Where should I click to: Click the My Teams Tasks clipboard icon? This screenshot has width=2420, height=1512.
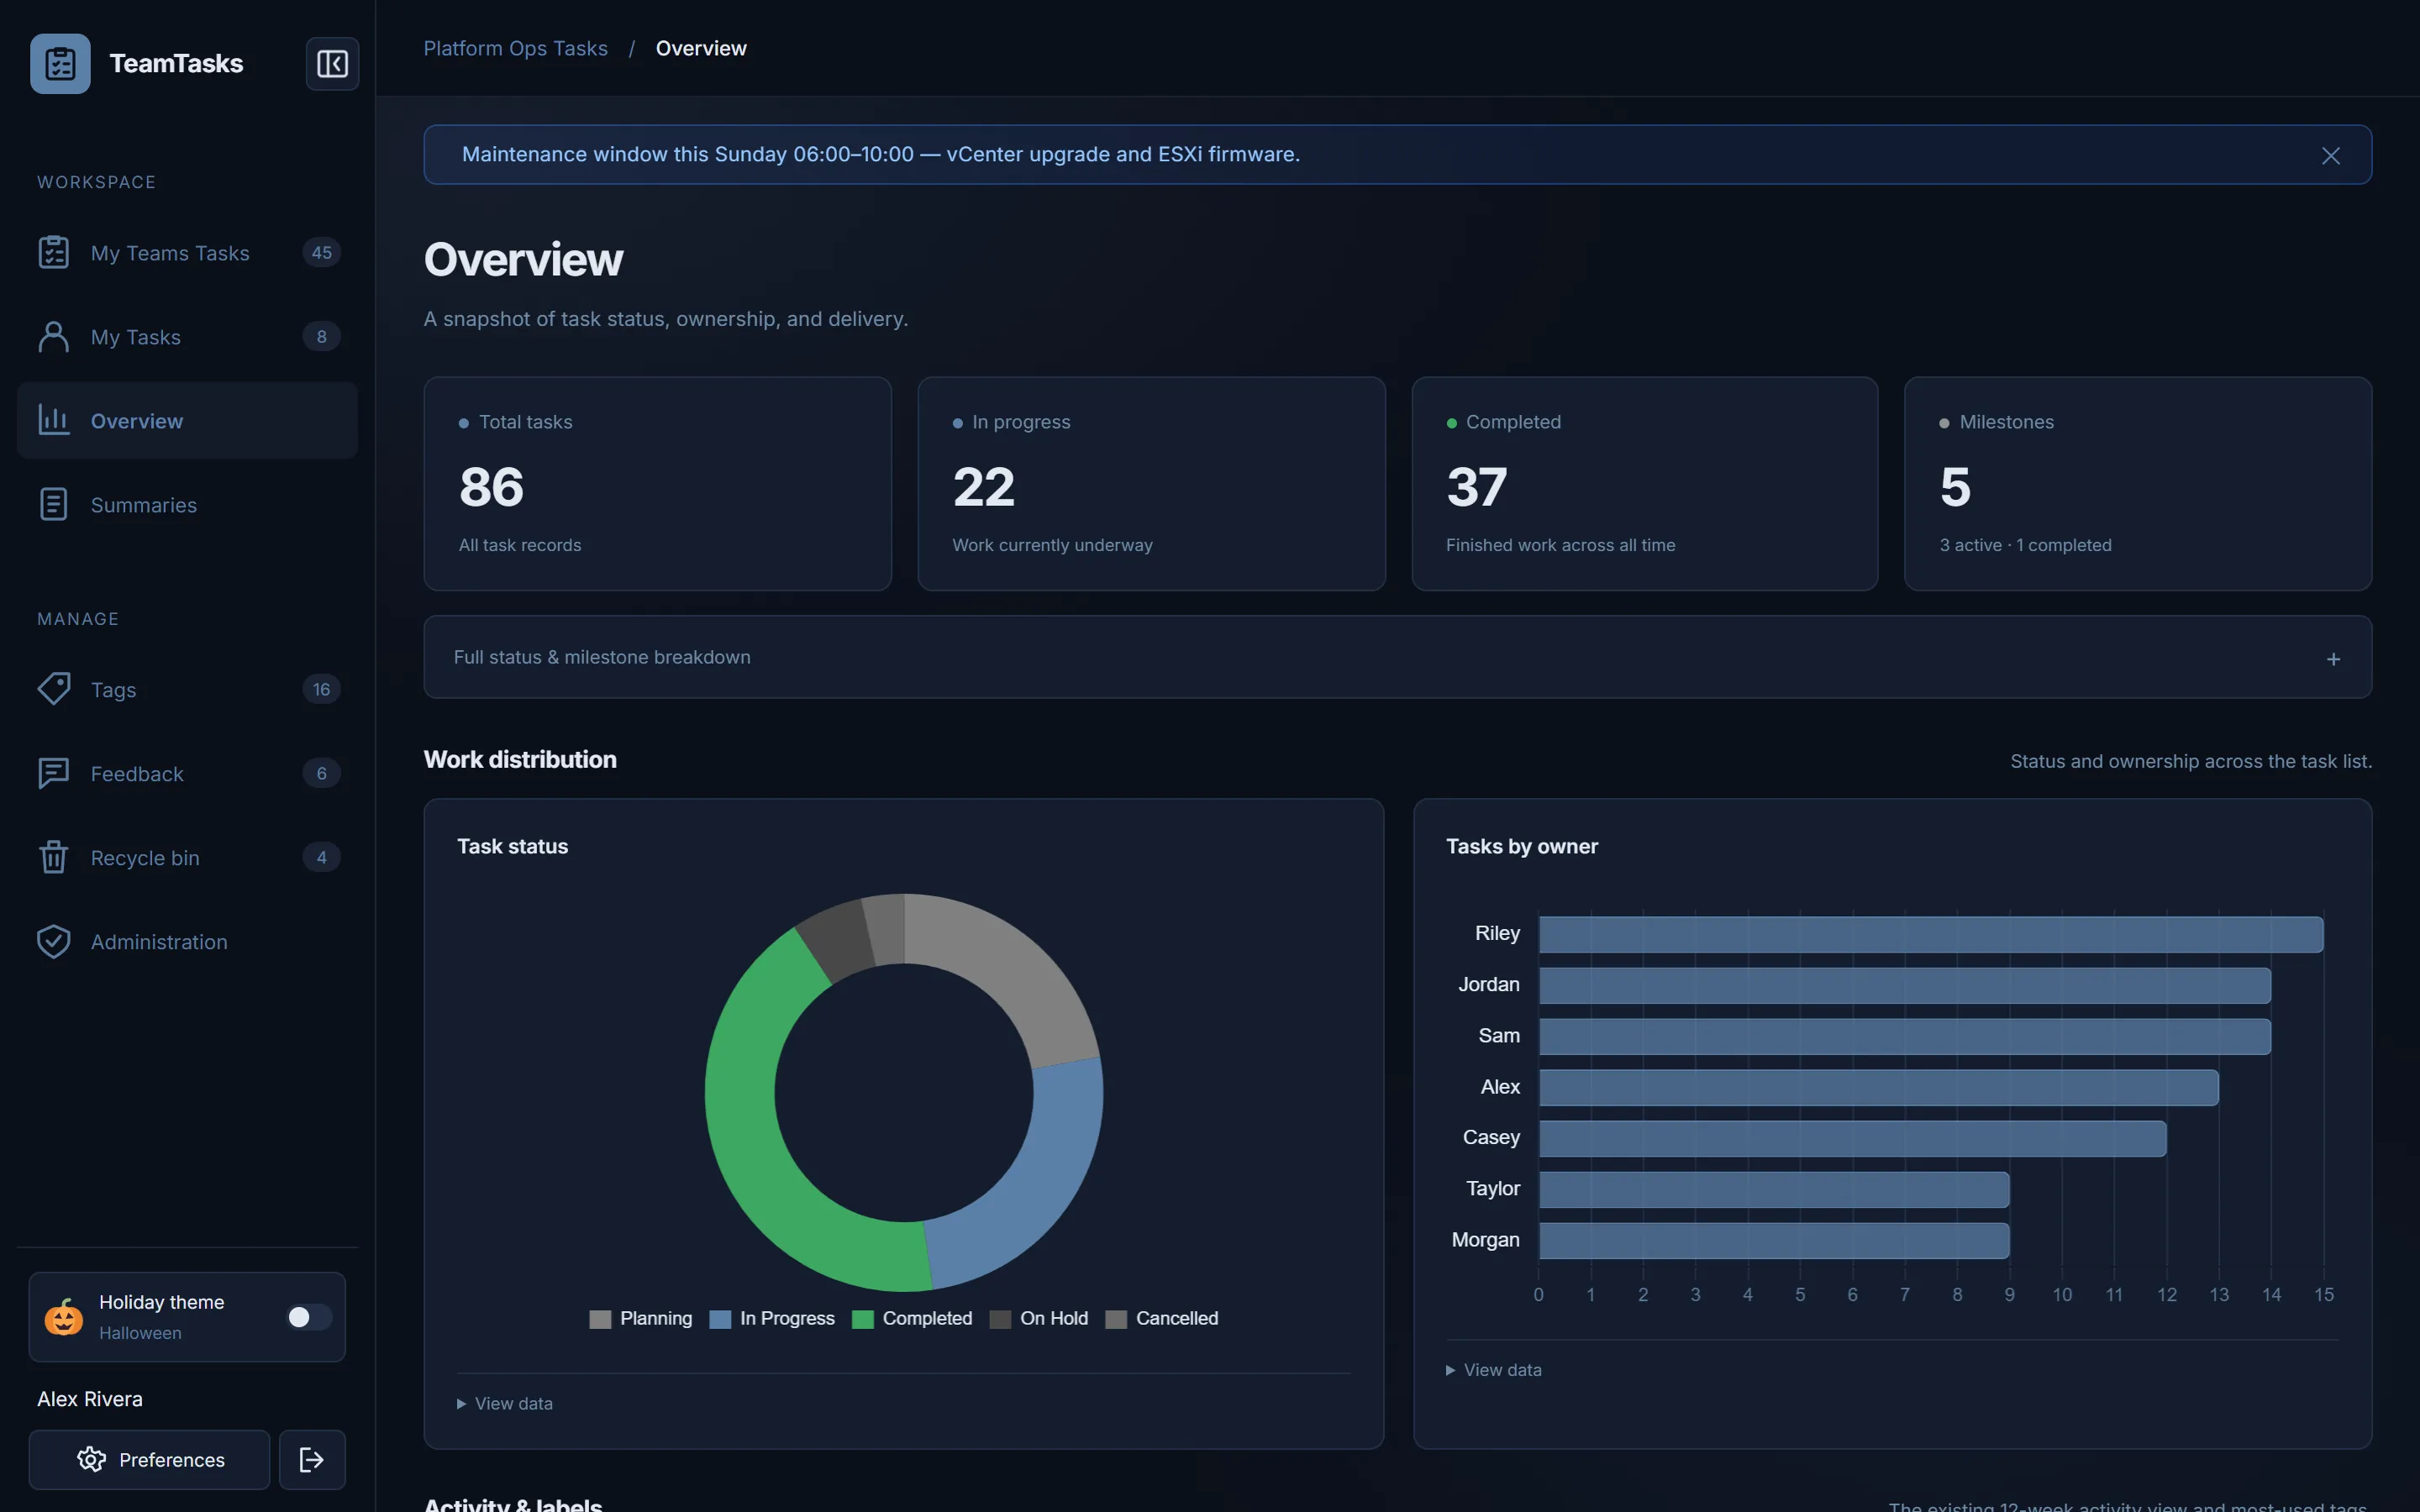click(53, 252)
